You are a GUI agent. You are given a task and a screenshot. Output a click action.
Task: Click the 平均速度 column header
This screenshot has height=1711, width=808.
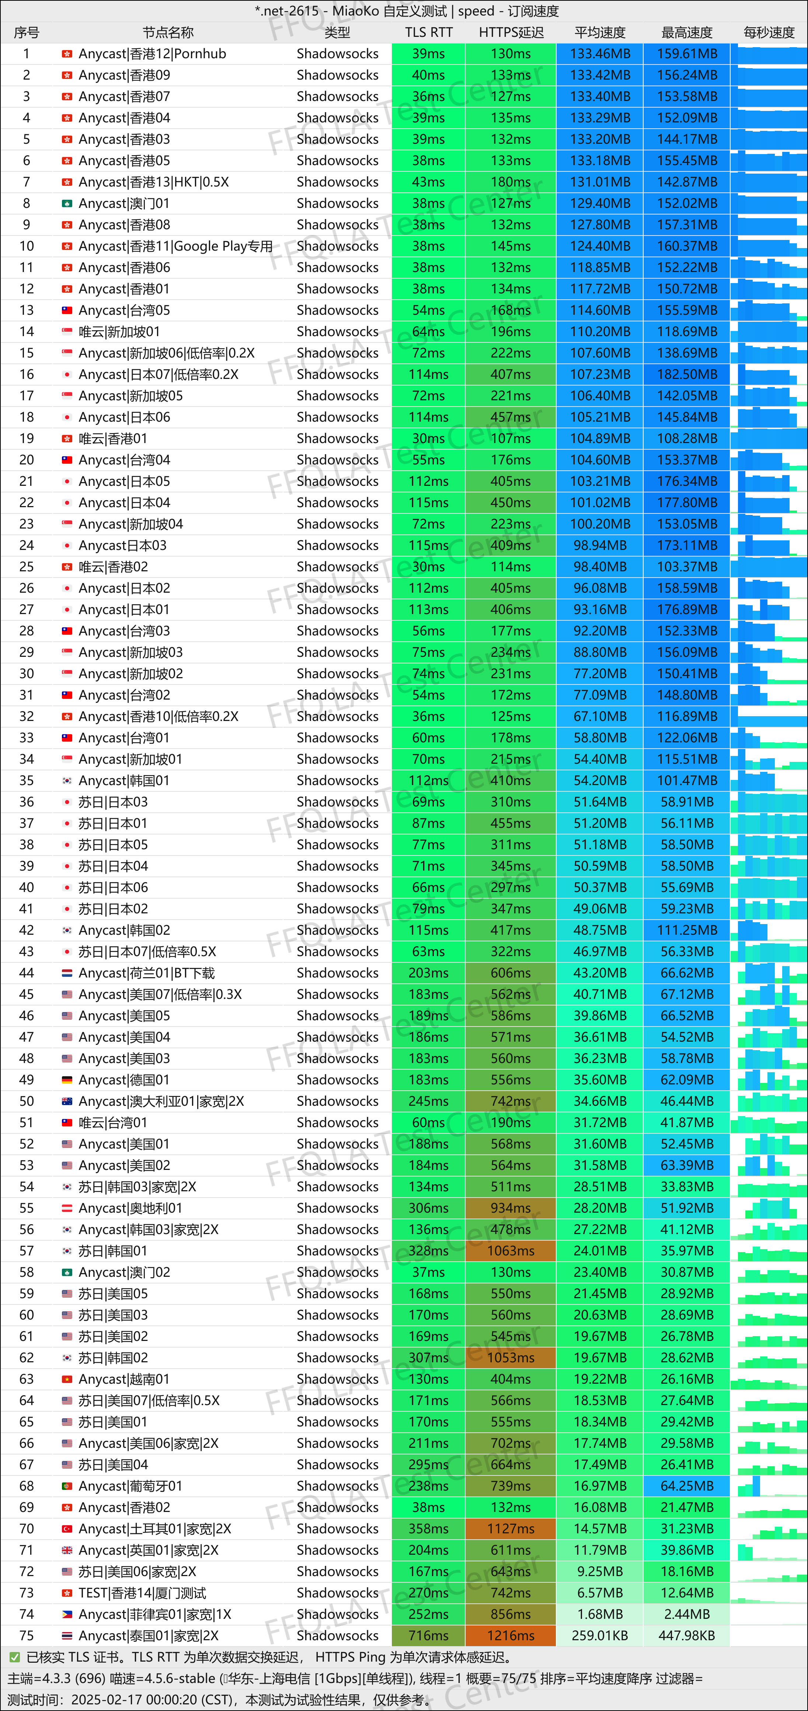pyautogui.click(x=600, y=32)
